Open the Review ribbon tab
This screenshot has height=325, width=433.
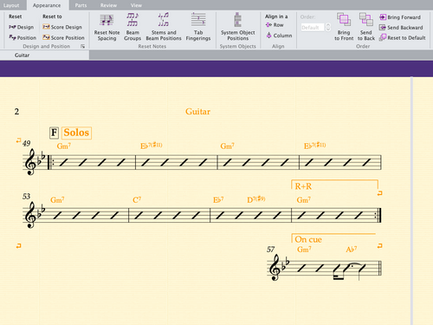click(108, 5)
